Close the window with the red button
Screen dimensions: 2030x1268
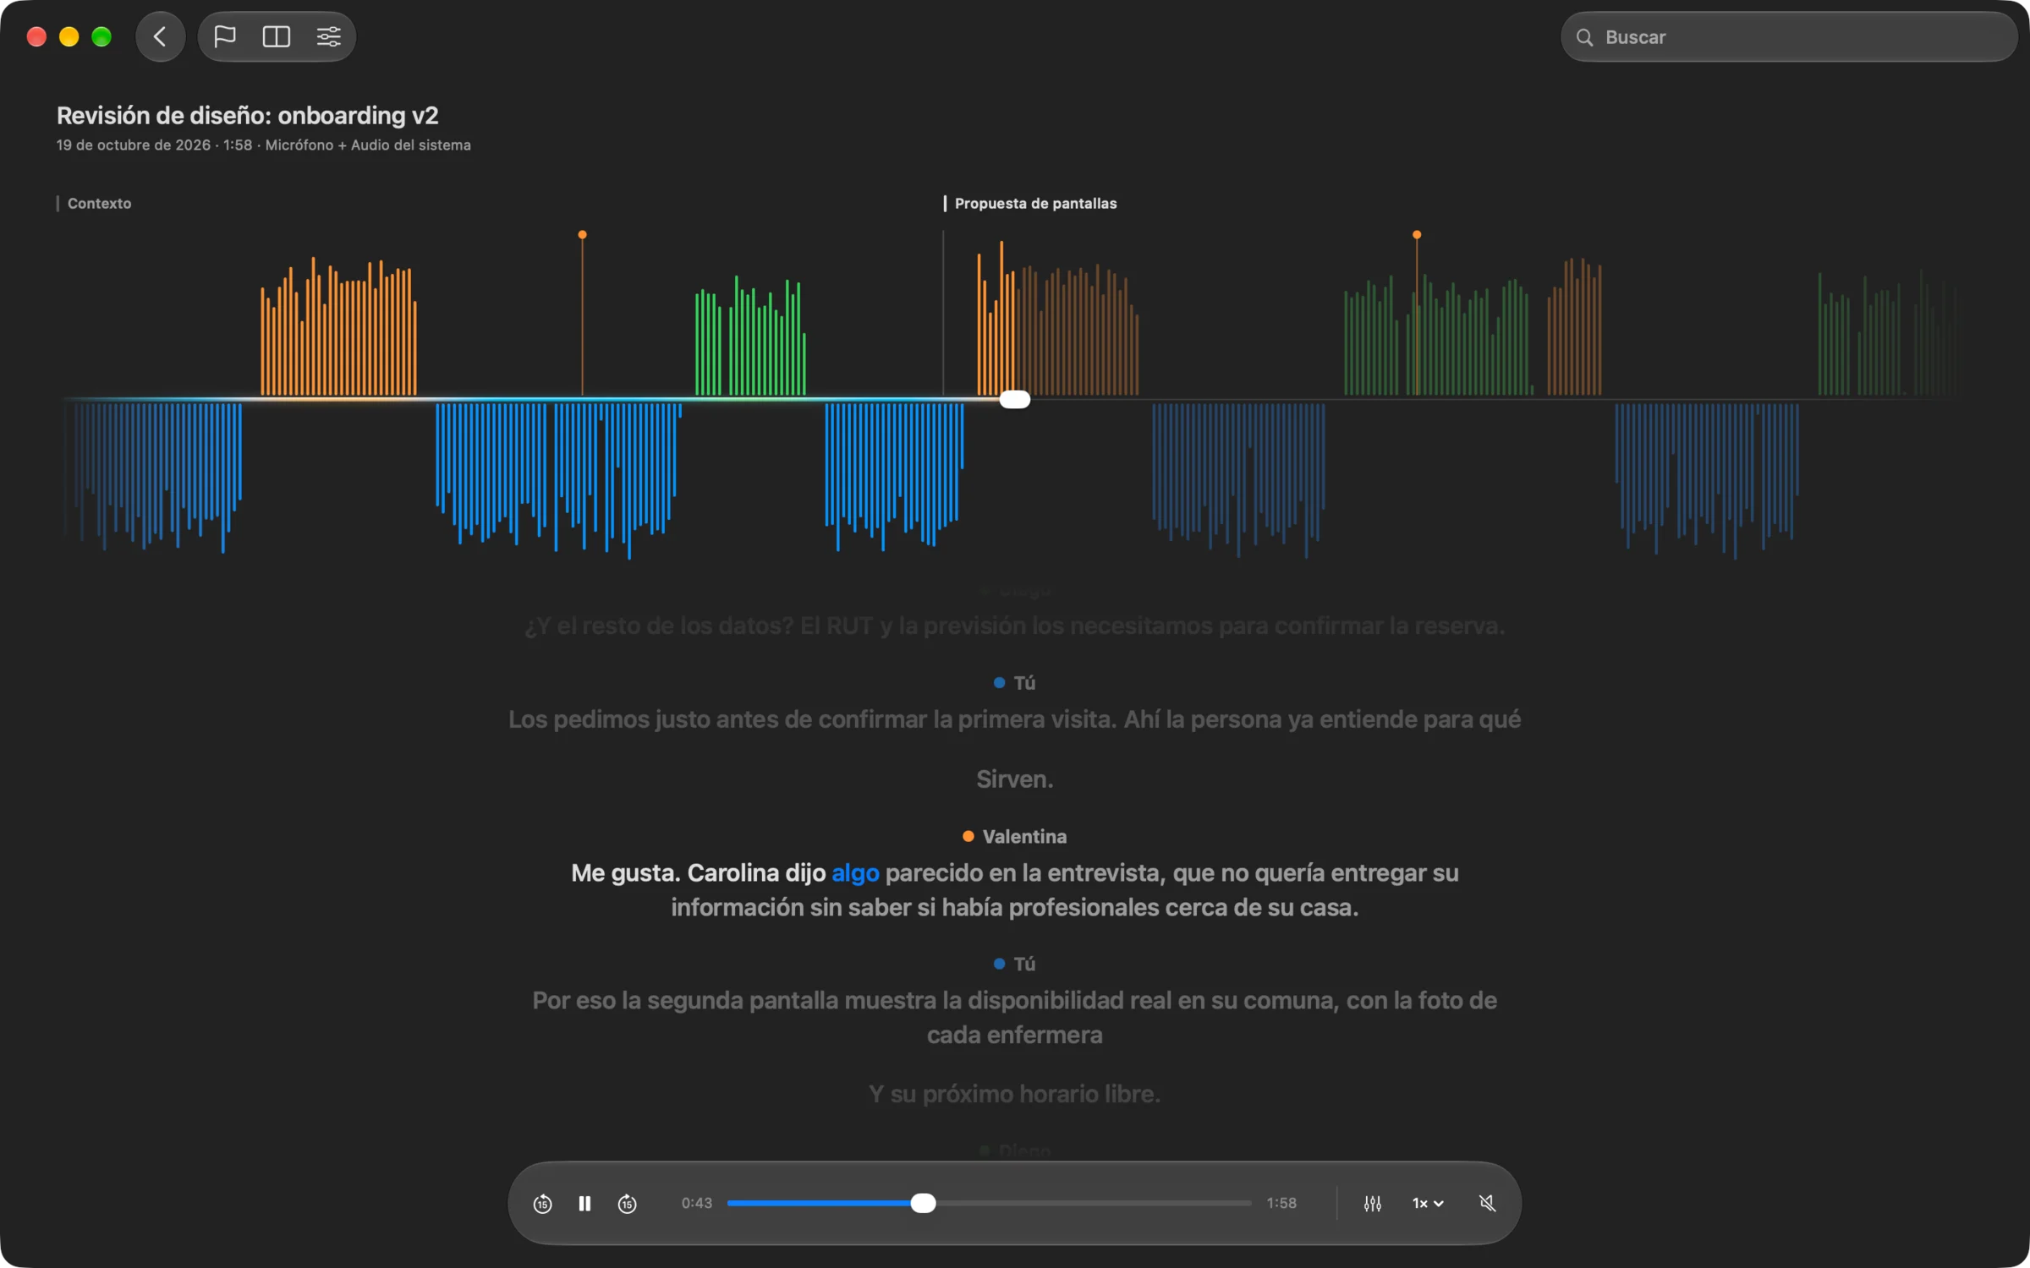point(36,36)
